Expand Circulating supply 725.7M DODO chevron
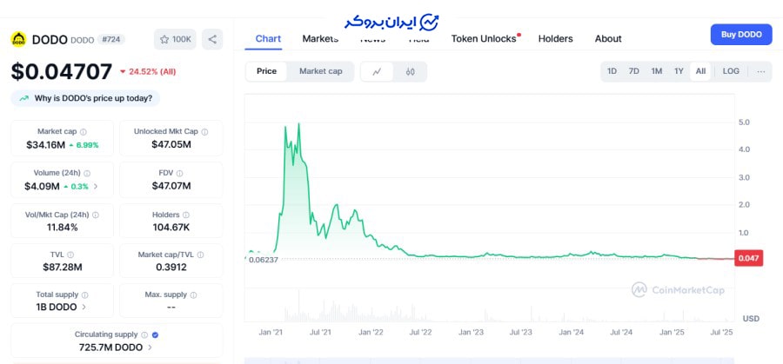This screenshot has width=783, height=364. [x=150, y=347]
